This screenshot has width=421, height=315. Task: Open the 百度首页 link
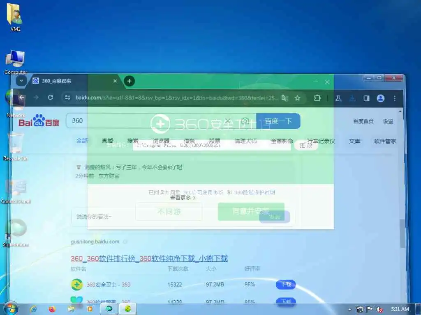point(363,121)
